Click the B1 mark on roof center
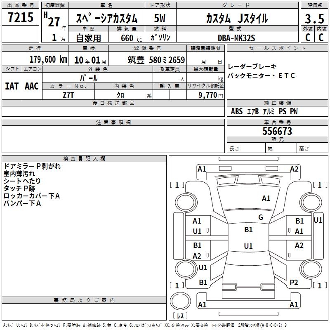Image resolution: width=330 pixels, height=330 pixels. pyautogui.click(x=248, y=230)
